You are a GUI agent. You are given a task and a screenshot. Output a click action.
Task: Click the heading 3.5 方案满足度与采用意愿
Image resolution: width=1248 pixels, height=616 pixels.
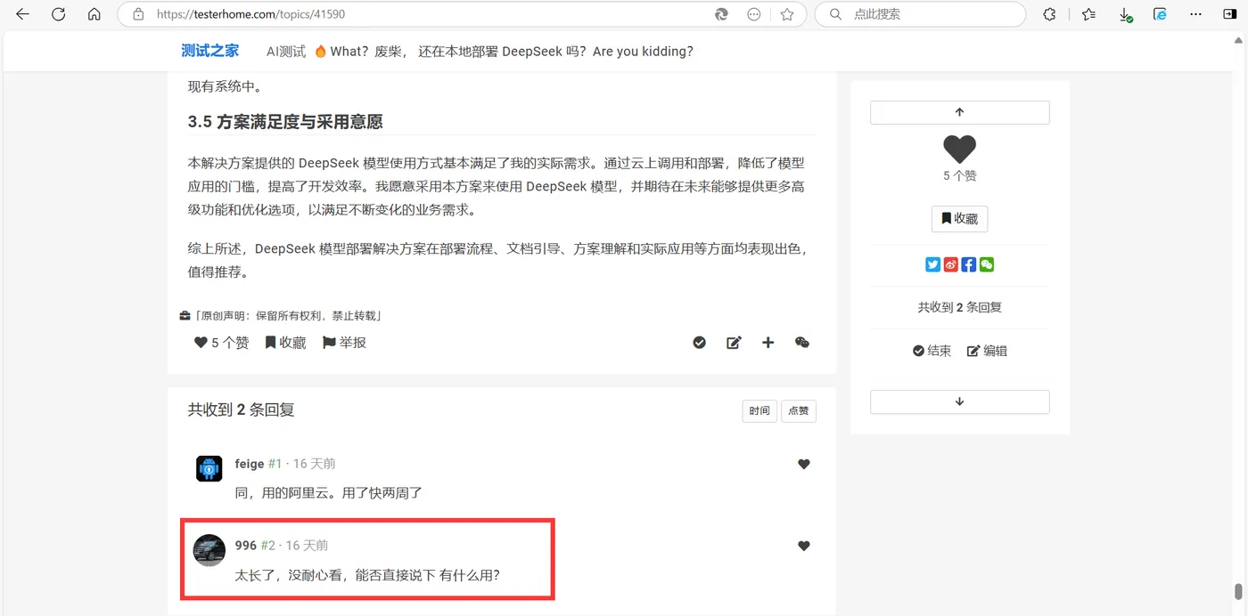[285, 122]
